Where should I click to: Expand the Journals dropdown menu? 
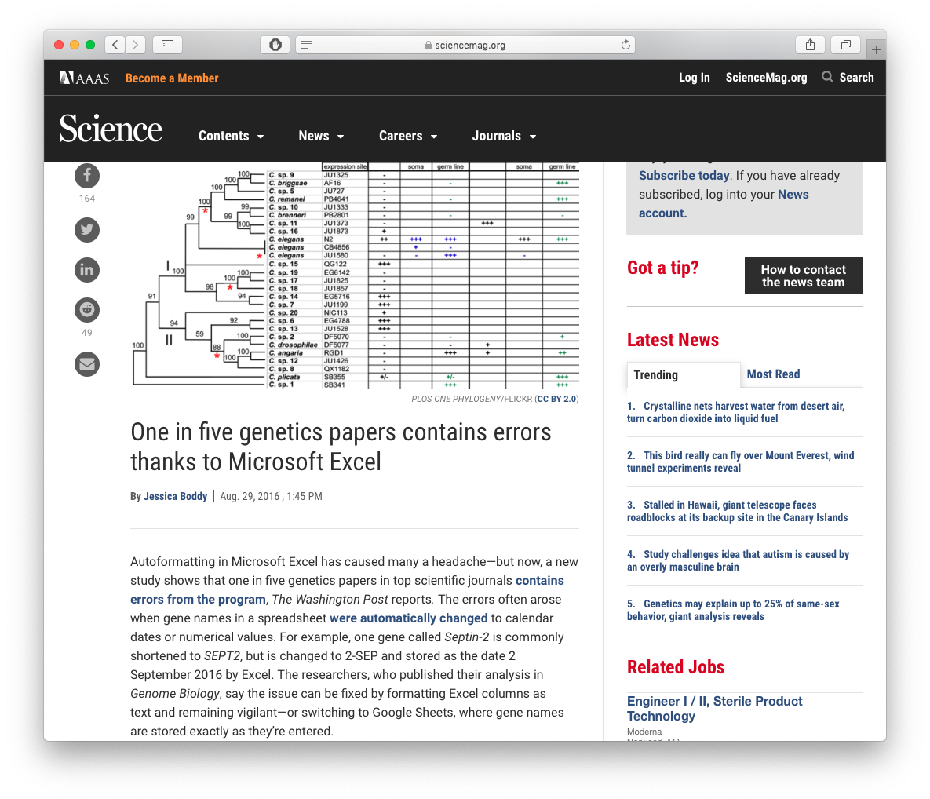click(x=504, y=136)
